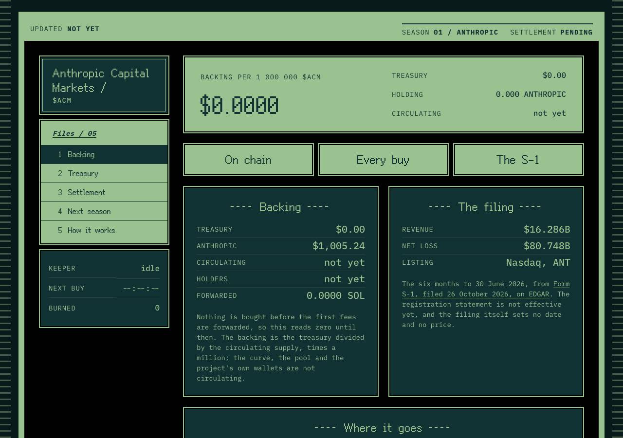This screenshot has height=438, width=623.
Task: Select BACKING PER 1 000 000 $ACM label
Action: (260, 77)
